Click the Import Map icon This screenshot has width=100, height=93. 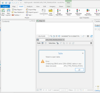pos(27,10)
